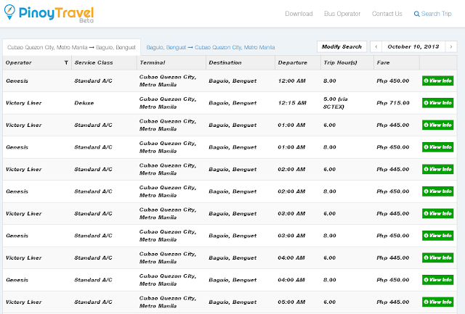Screen dimensions: 465x314
Task: Click the 5.00 (via SCTEX) trip hours
Action: (x=336, y=103)
